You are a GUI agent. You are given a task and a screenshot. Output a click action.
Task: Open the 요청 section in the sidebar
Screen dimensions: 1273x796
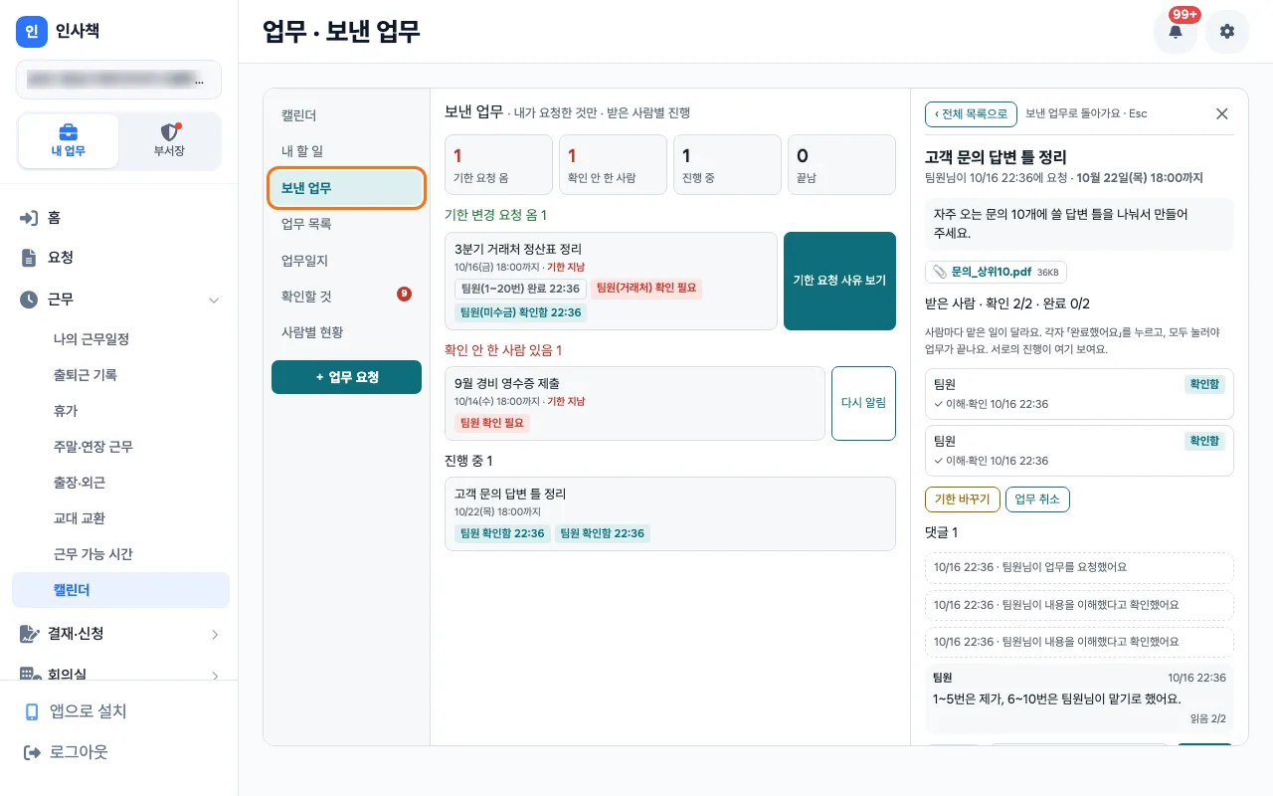click(x=119, y=258)
